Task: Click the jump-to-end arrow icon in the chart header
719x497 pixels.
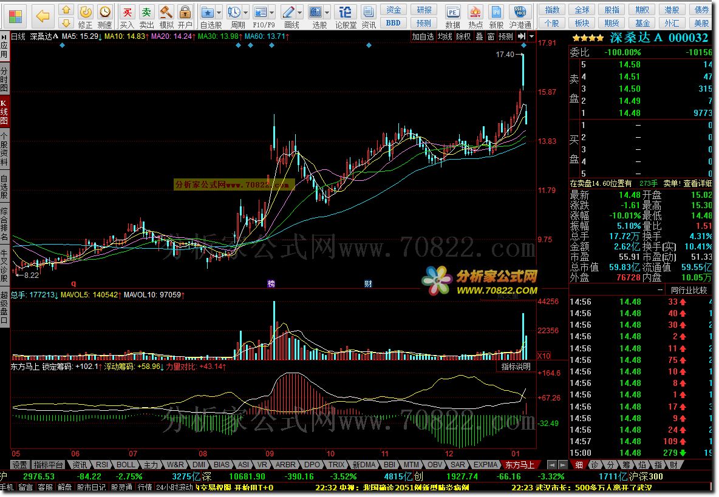Action: (x=522, y=36)
